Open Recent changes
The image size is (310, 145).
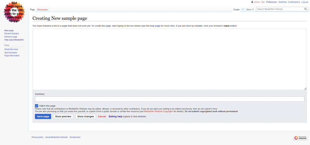tap(12, 33)
